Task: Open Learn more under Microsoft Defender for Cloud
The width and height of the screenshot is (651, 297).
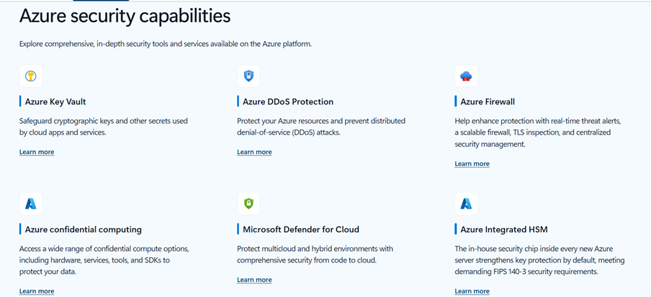Action: (254, 280)
